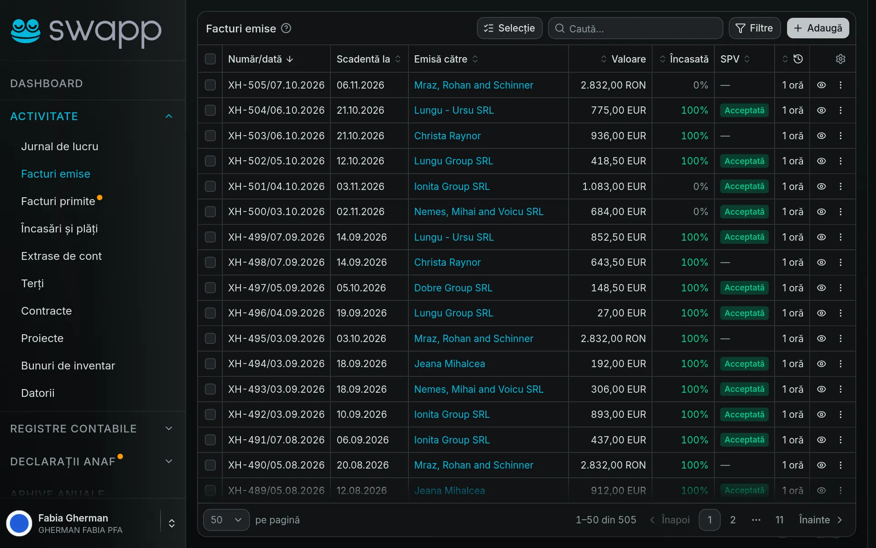View invoice XH-490 eye icon

[x=821, y=465]
